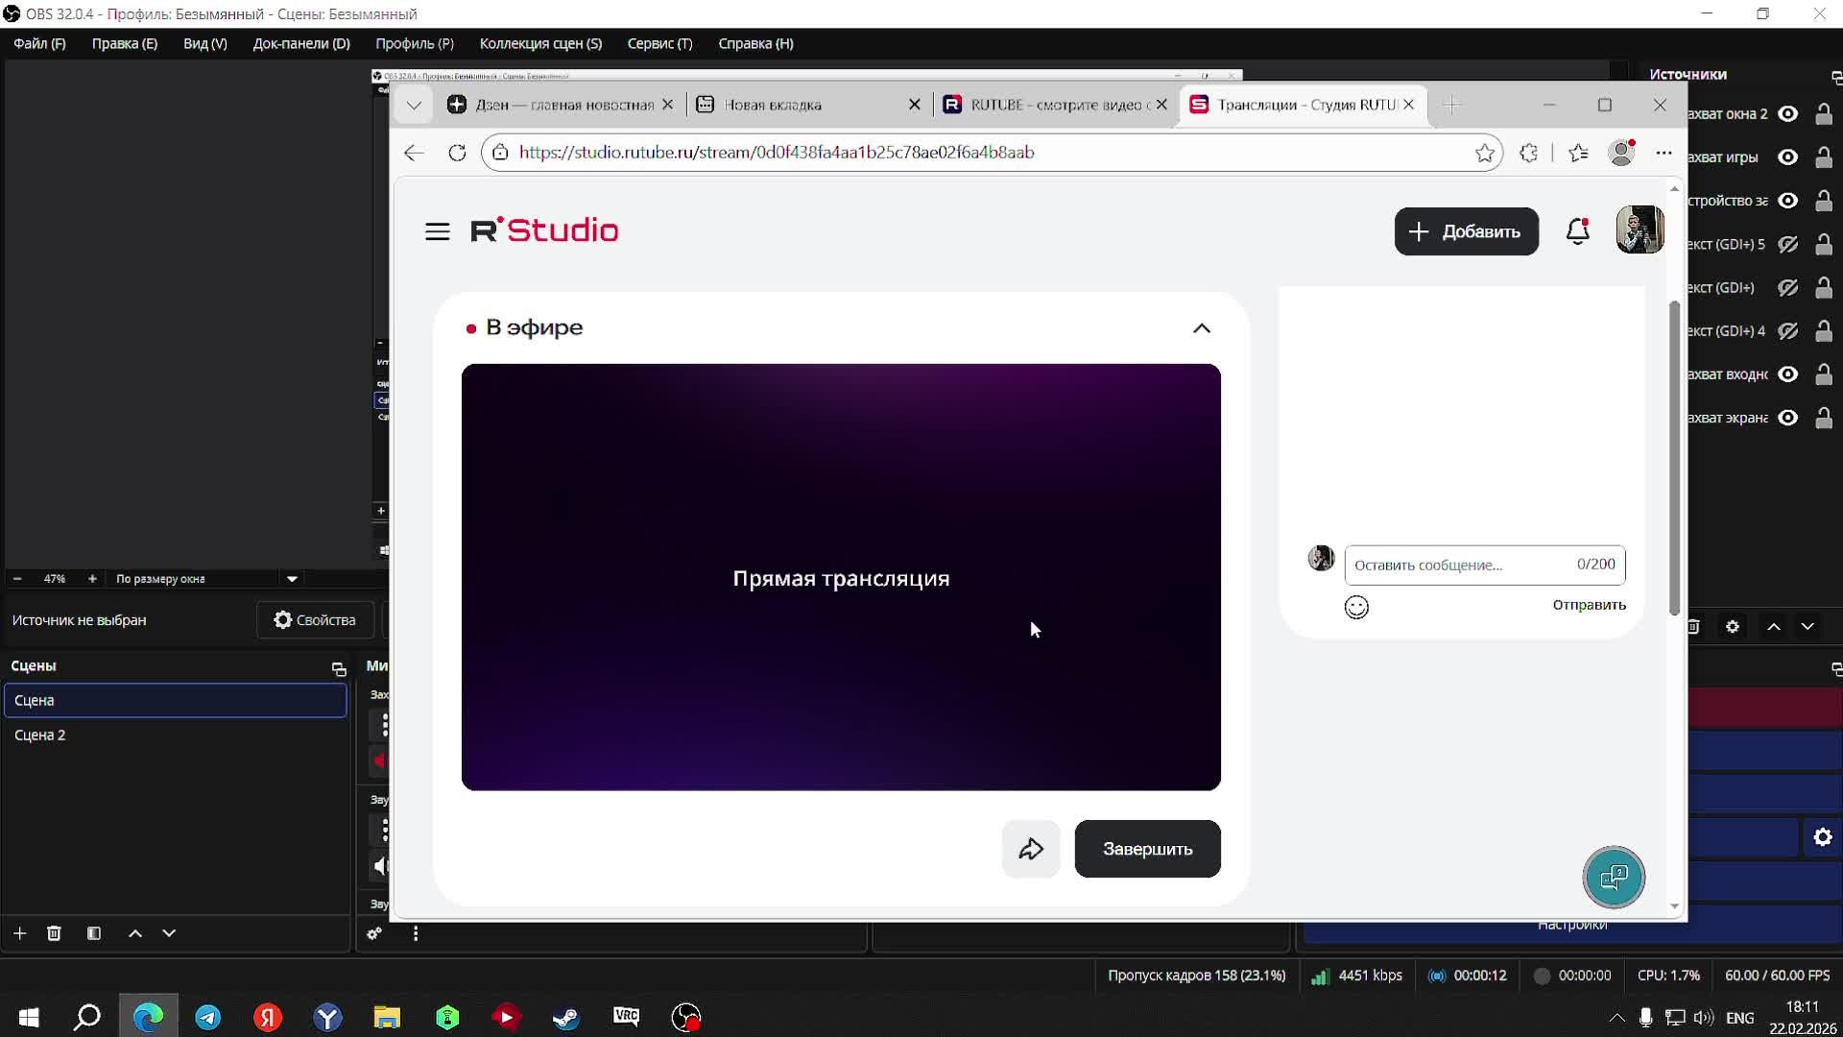Open the browser favorites list icon
Image resolution: width=1843 pixels, height=1037 pixels.
(1578, 153)
